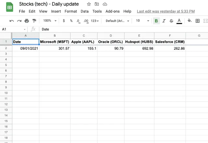Select row 10 header
Image resolution: width=208 pixels, height=143 pixels.
click(x=6, y=93)
